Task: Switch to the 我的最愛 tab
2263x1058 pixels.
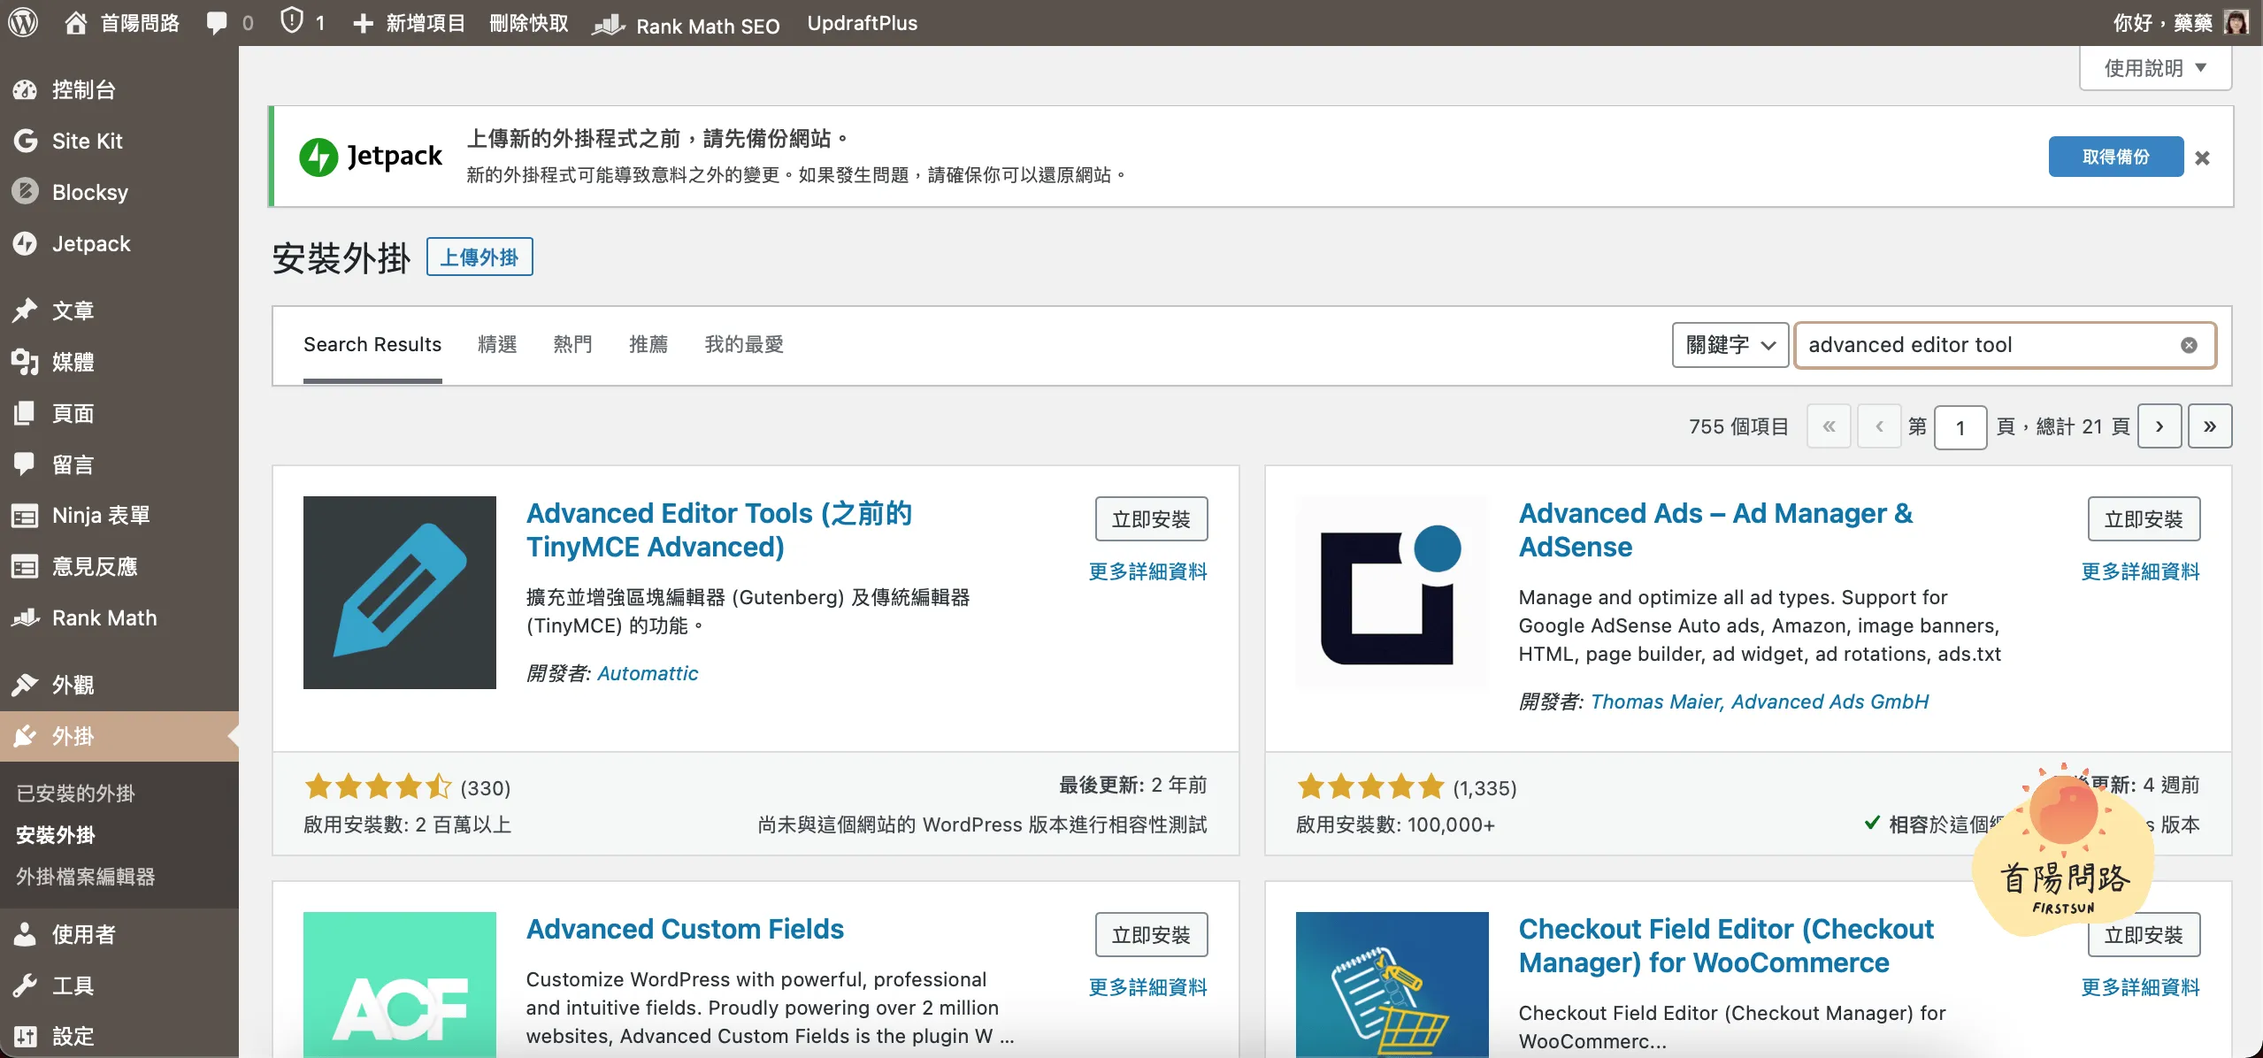Action: click(x=743, y=344)
